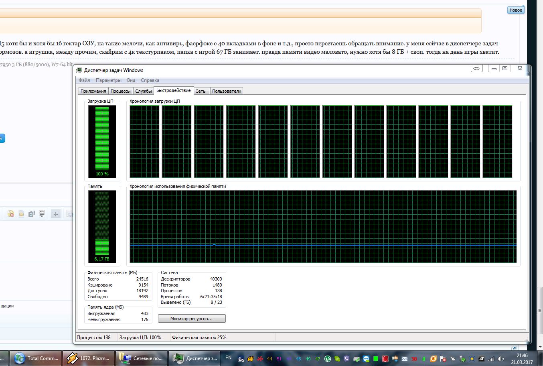The height and width of the screenshot is (366, 543).
Task: Click the film strip media icon
Action: [x=32, y=214]
